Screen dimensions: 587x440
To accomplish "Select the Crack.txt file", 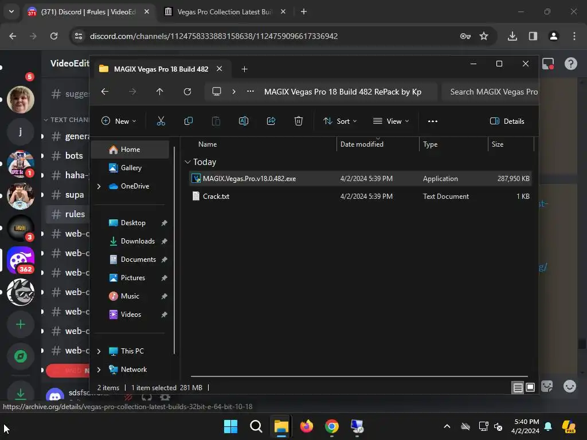I will click(x=360, y=196).
